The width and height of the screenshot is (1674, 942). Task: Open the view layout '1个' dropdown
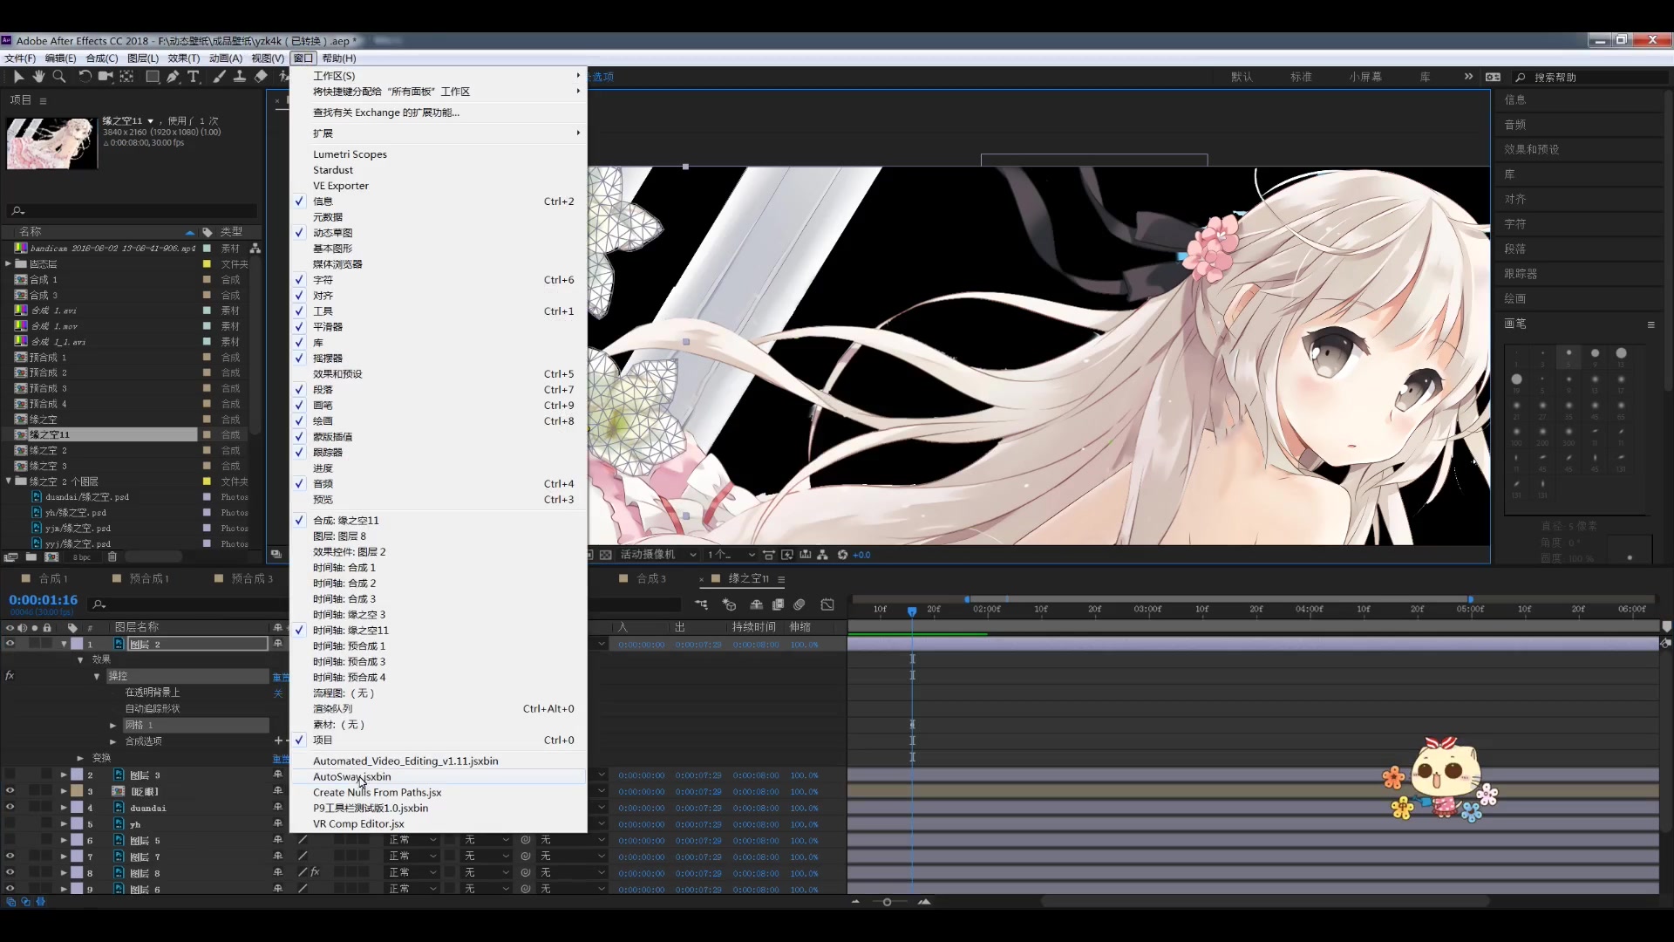(731, 555)
